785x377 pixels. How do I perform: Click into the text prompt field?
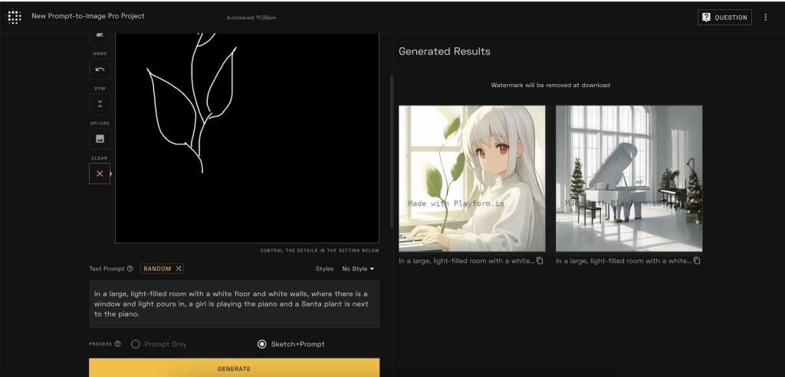tap(234, 304)
